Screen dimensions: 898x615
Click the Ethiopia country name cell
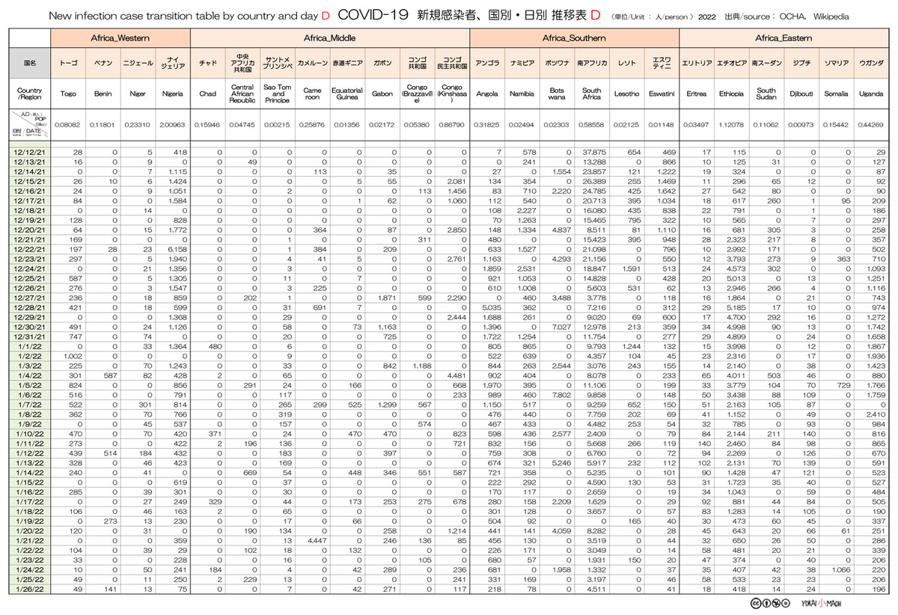click(x=731, y=94)
